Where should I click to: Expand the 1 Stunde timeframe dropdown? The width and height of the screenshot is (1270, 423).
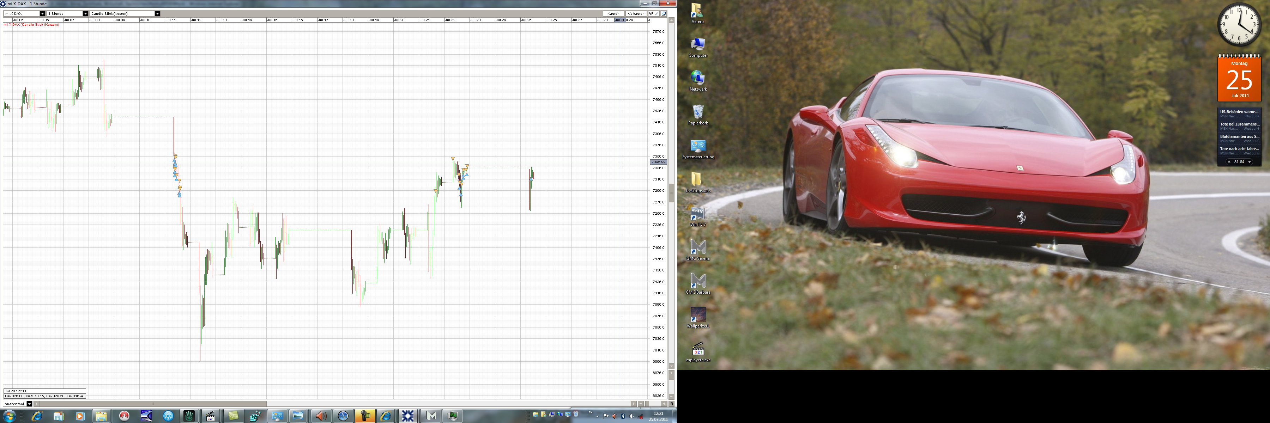click(85, 14)
